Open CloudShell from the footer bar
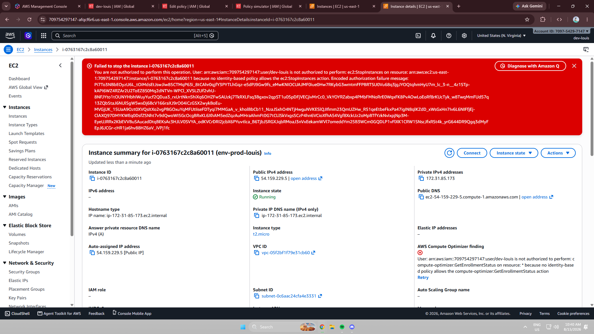 coord(17,314)
